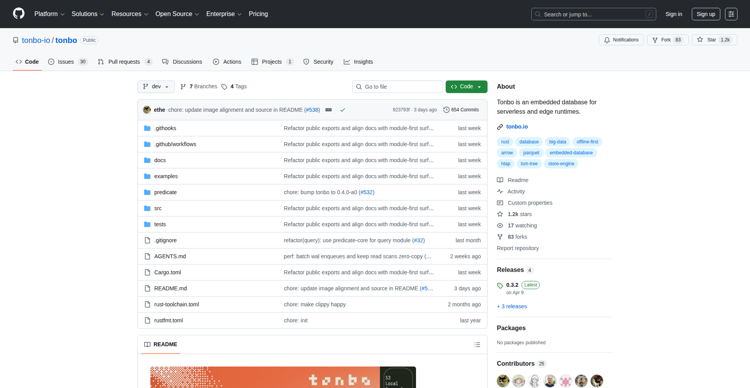Click the + 3 releases link
The height and width of the screenshot is (388, 750).
coord(512,306)
